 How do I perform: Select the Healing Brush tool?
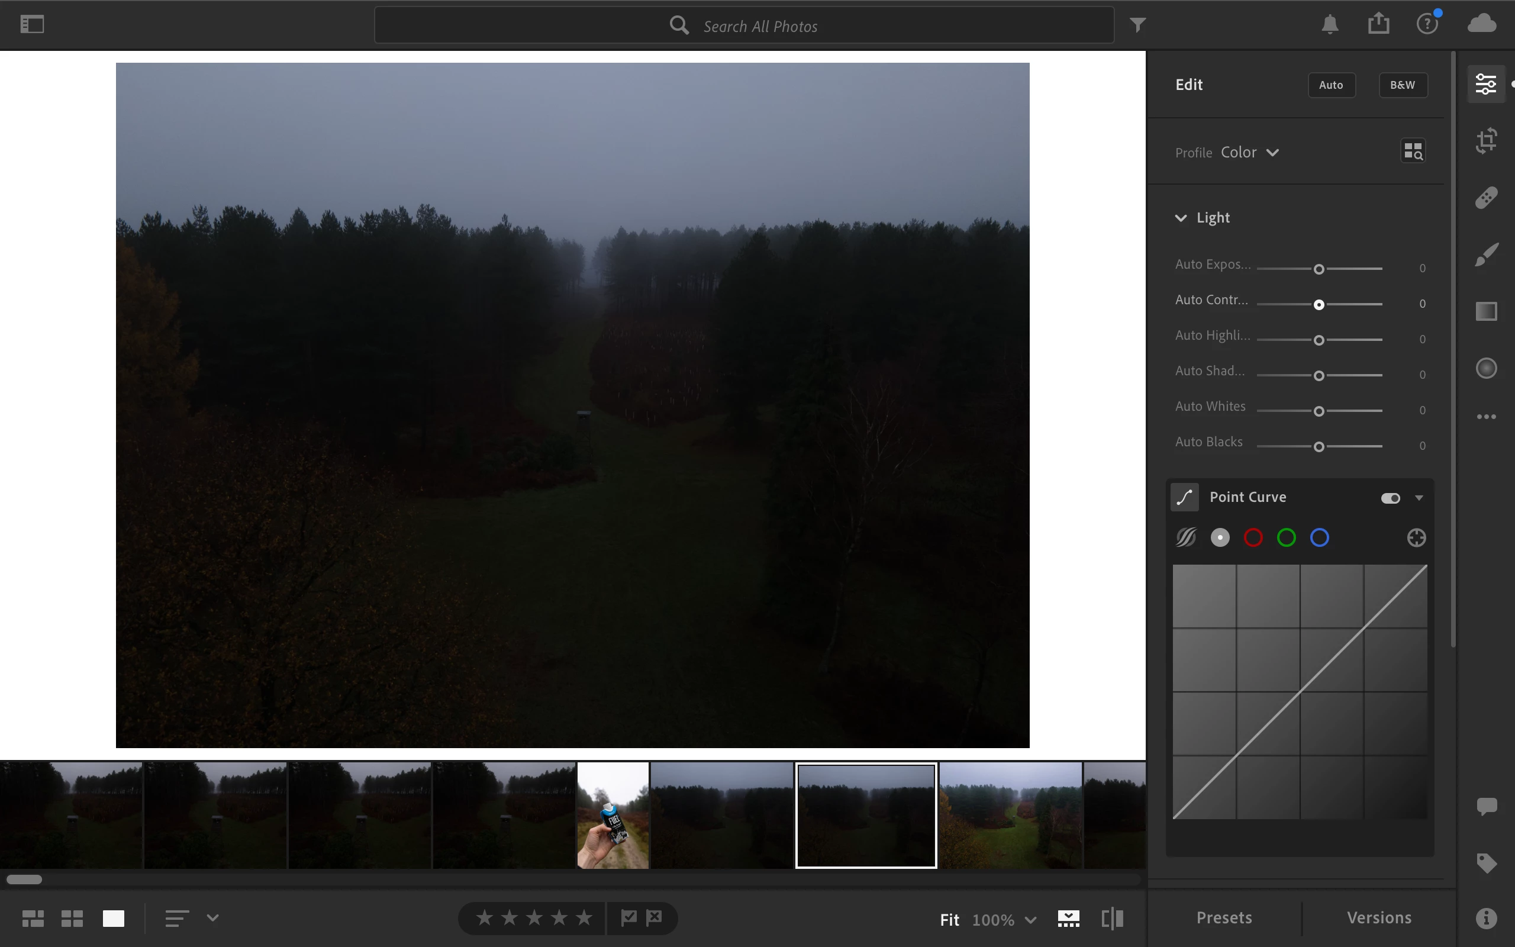(x=1485, y=198)
